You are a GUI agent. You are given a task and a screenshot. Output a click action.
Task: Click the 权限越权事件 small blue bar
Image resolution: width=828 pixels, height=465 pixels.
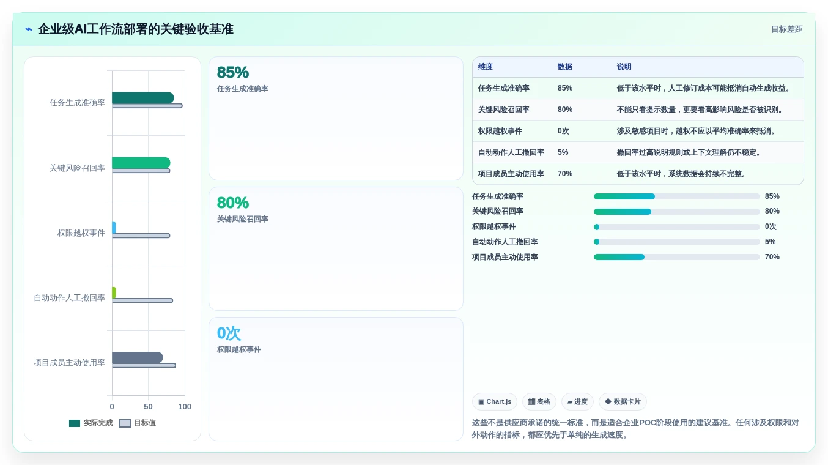tap(114, 228)
